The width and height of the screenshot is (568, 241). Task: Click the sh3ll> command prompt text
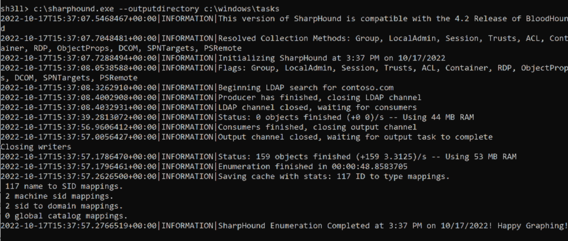(12, 8)
